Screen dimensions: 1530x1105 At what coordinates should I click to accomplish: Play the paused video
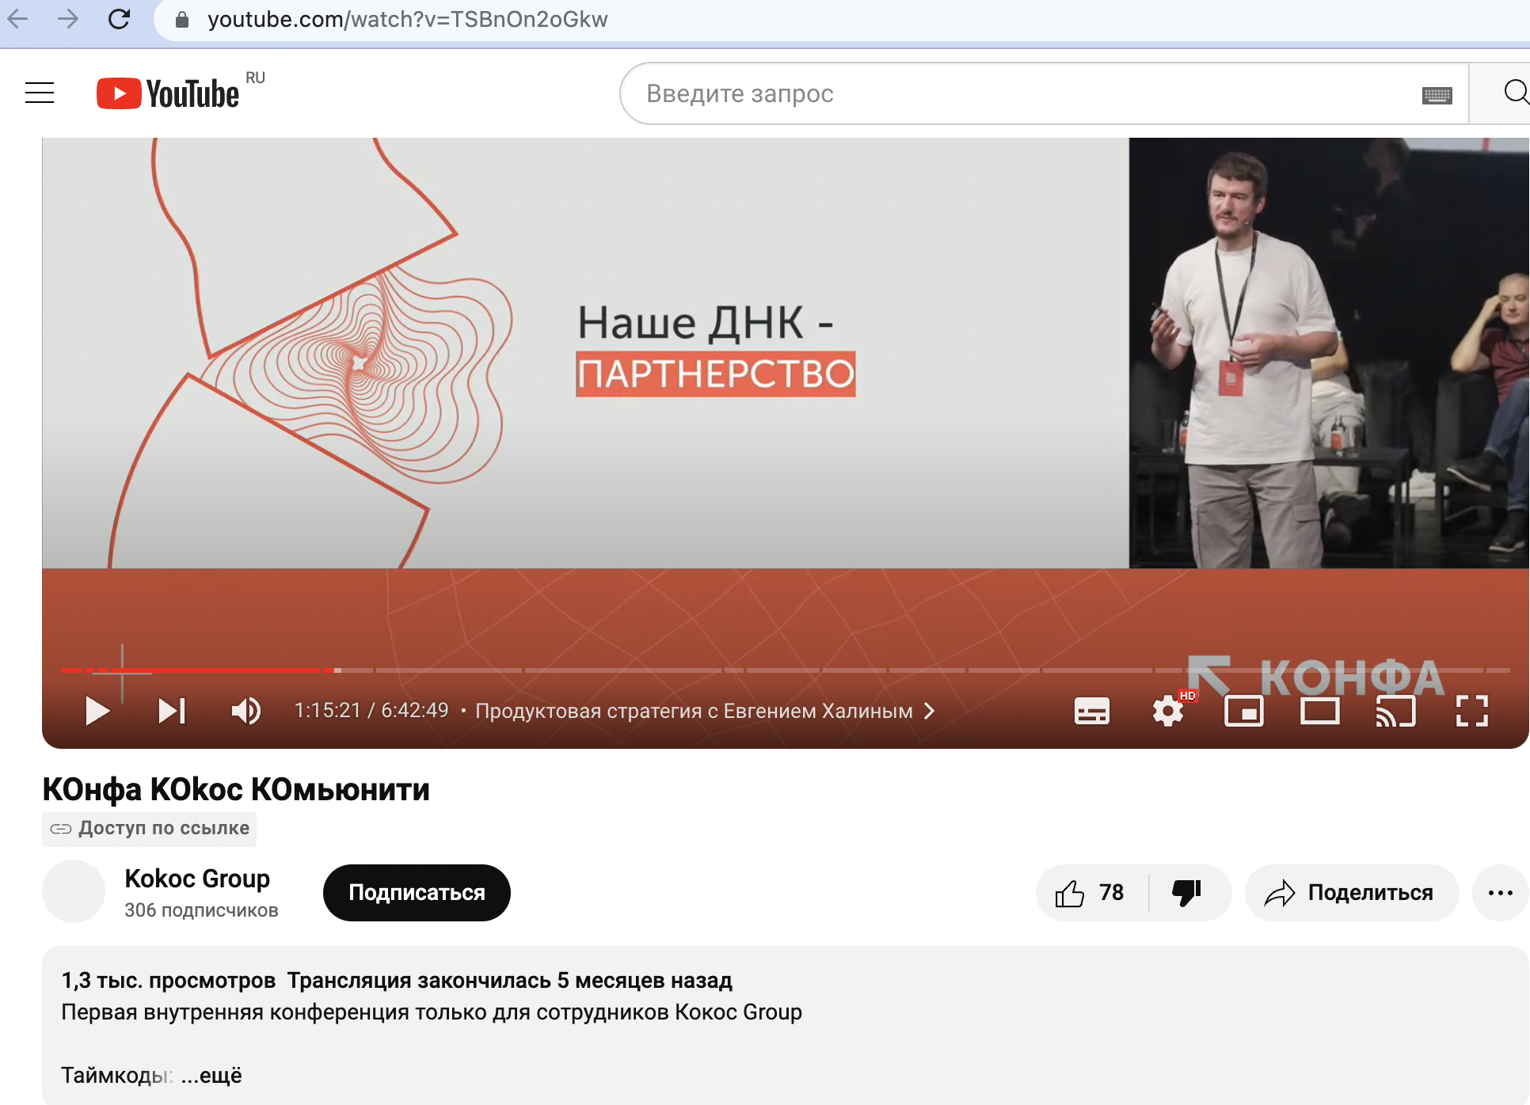pyautogui.click(x=97, y=711)
